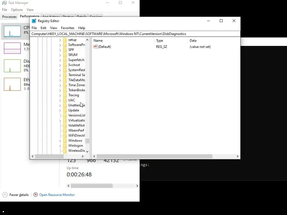Click the Tracing folder icon
The image size is (287, 215).
(x=65, y=95)
